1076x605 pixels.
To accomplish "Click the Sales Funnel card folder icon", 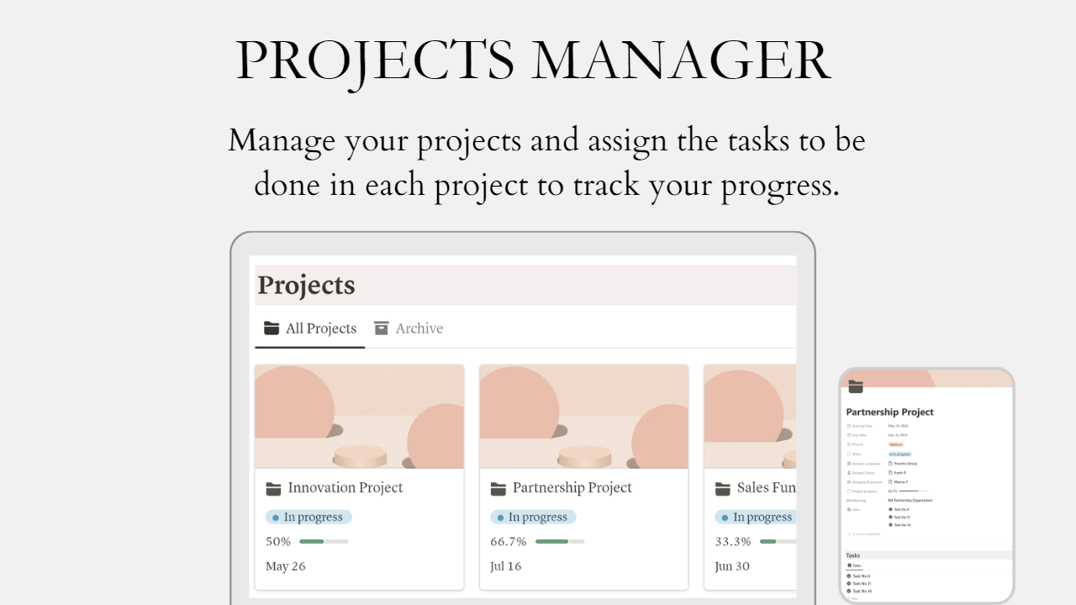I will (x=723, y=488).
